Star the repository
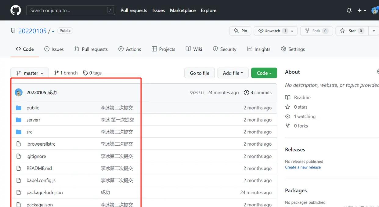This screenshot has height=207, width=379. [351, 31]
